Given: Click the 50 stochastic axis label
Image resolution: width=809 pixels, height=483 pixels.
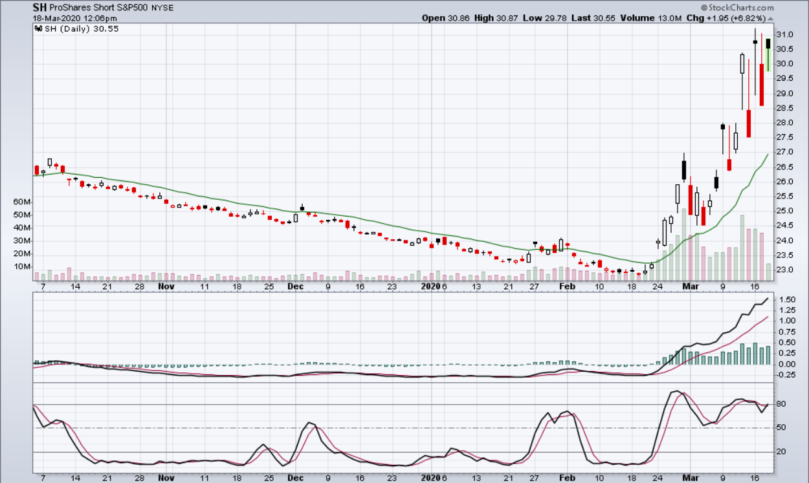Looking at the screenshot, I should [x=781, y=428].
